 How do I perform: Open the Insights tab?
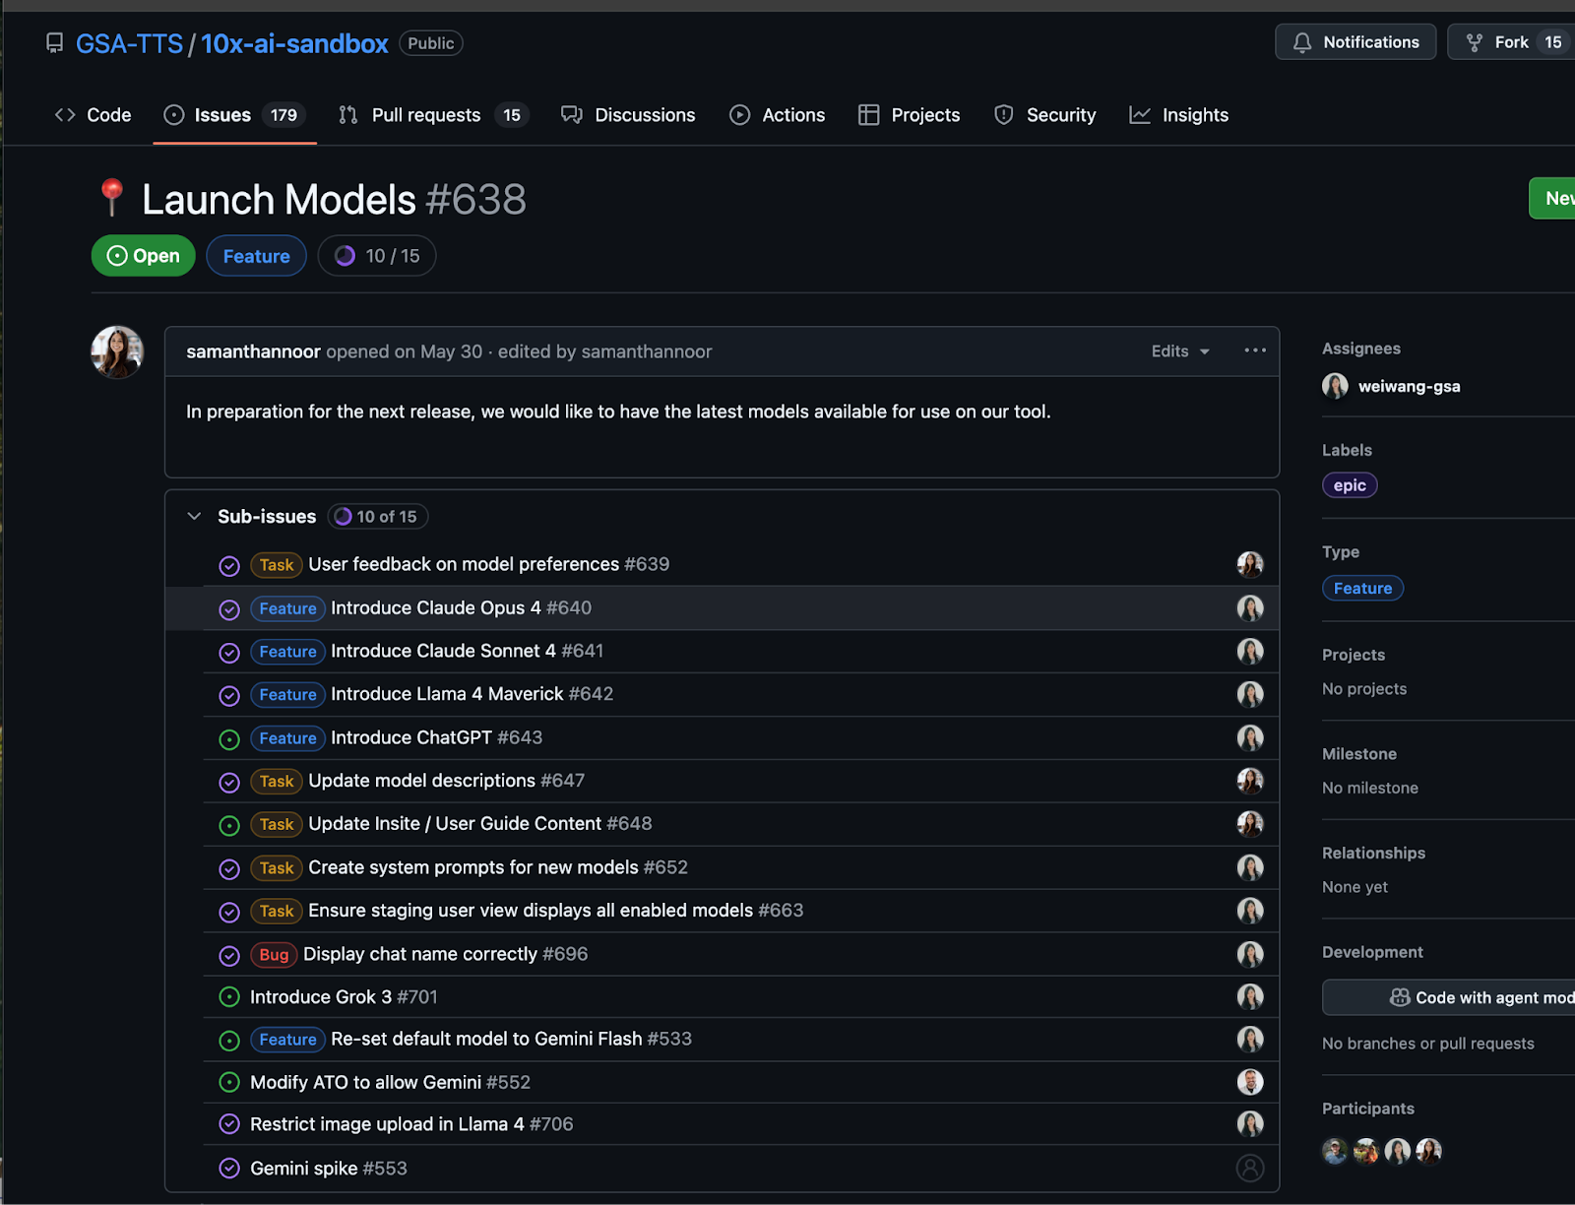[x=1178, y=115]
